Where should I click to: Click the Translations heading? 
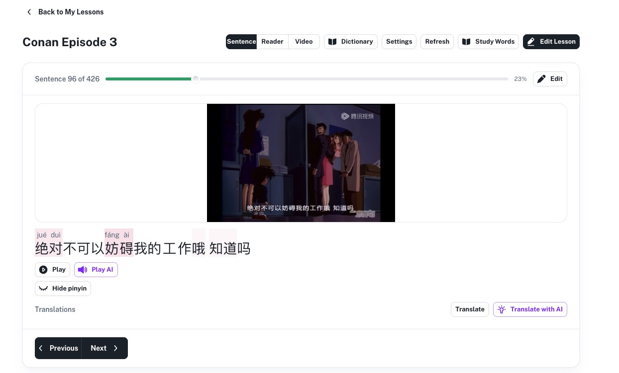[x=55, y=309]
